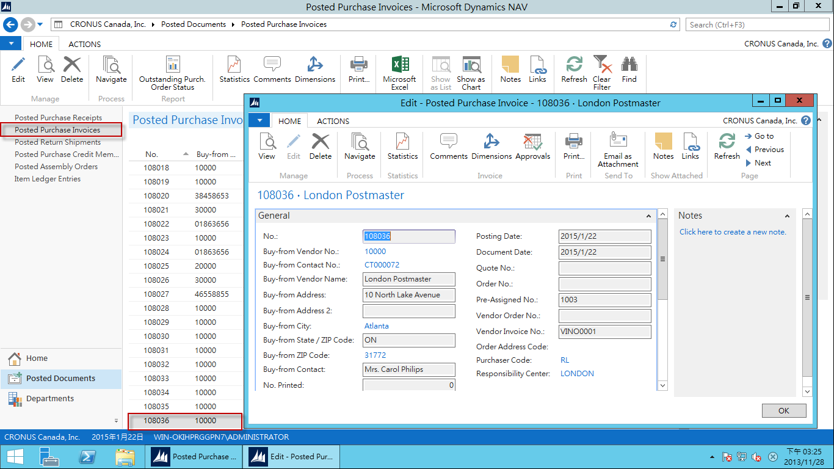The height and width of the screenshot is (469, 834).
Task: Click View icon in invoice dialog
Action: click(x=267, y=147)
